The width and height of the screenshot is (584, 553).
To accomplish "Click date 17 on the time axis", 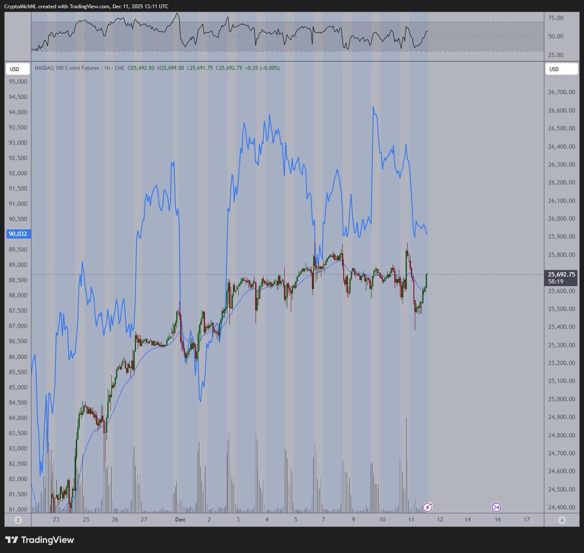I will 527,520.
